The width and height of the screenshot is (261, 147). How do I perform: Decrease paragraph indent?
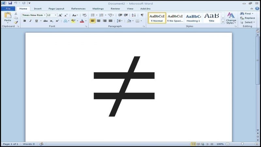pos(120,15)
